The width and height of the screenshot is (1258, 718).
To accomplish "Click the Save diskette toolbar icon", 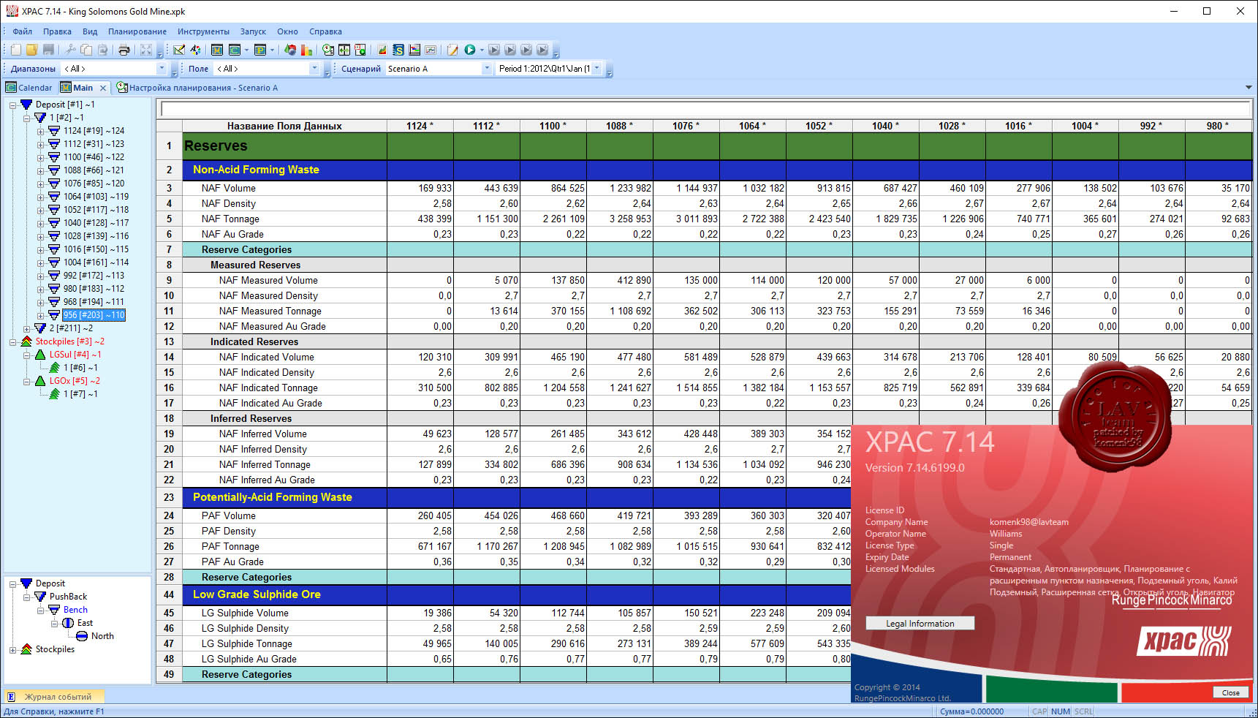I will pos(48,50).
